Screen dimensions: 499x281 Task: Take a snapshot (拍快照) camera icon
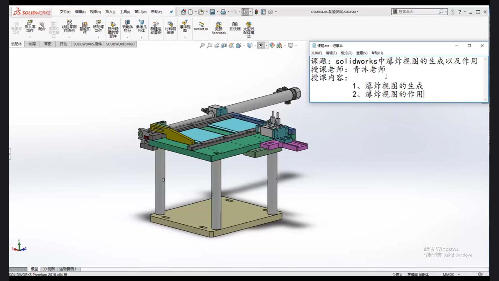point(235,26)
